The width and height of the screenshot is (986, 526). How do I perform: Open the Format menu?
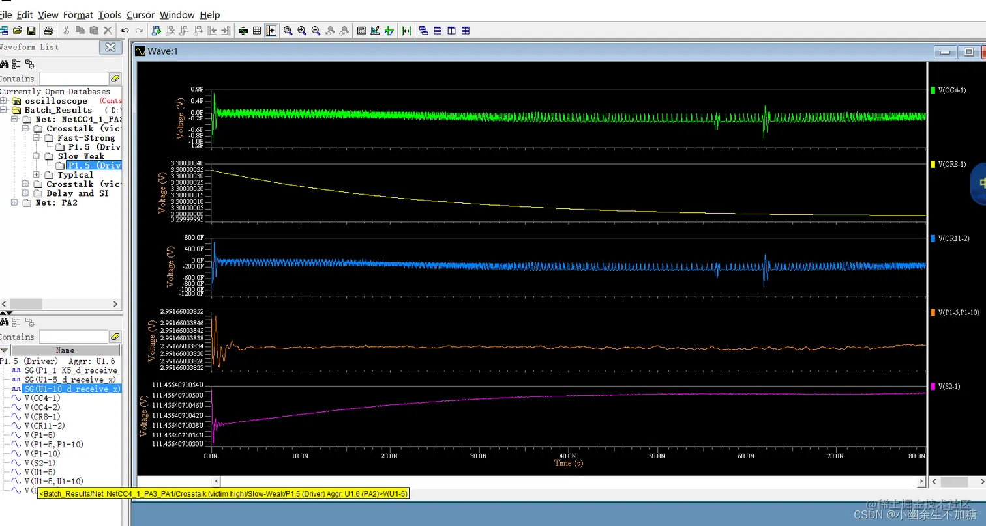point(78,14)
